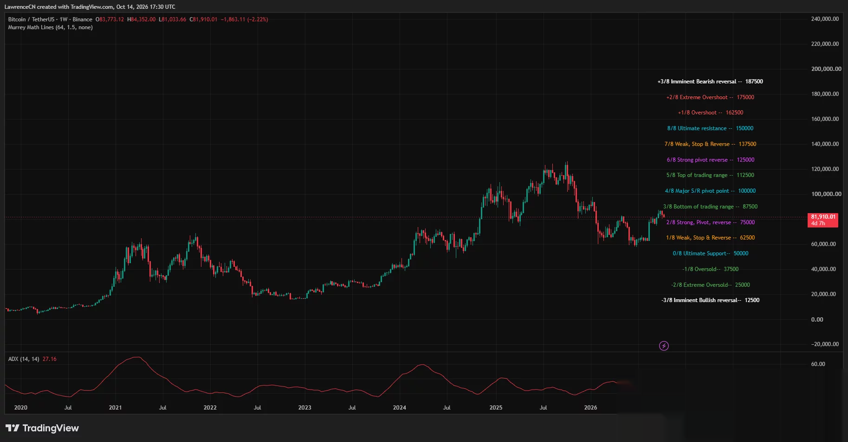
Task: Select the current price tag 81,910.01
Action: 823,220
